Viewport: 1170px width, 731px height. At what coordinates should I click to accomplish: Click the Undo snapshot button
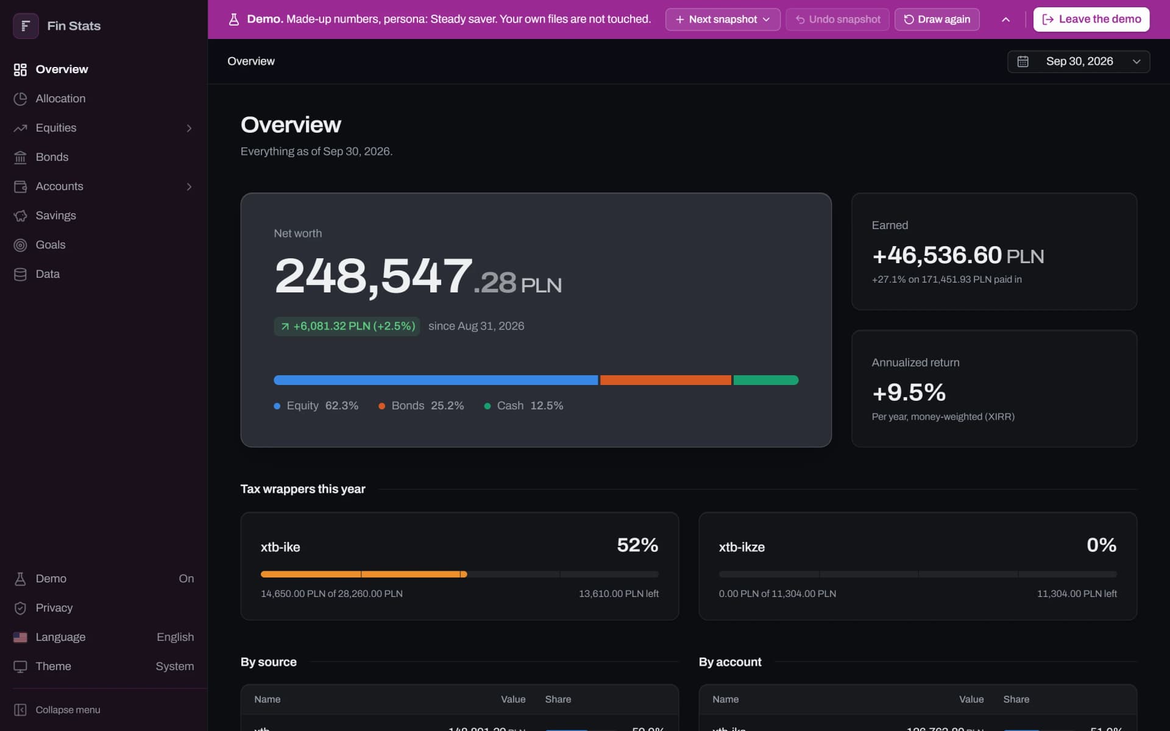[x=837, y=19]
